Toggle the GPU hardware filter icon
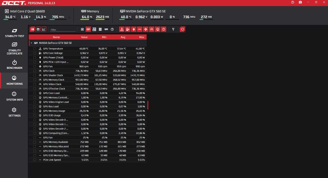 point(88,29)
